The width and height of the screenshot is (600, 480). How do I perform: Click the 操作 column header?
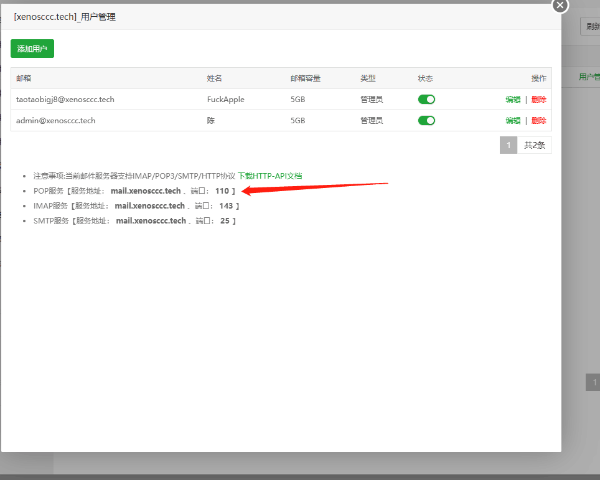pos(539,78)
